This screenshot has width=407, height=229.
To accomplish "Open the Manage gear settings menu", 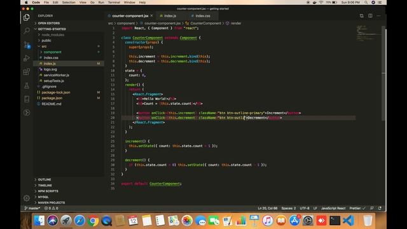I will (x=27, y=198).
